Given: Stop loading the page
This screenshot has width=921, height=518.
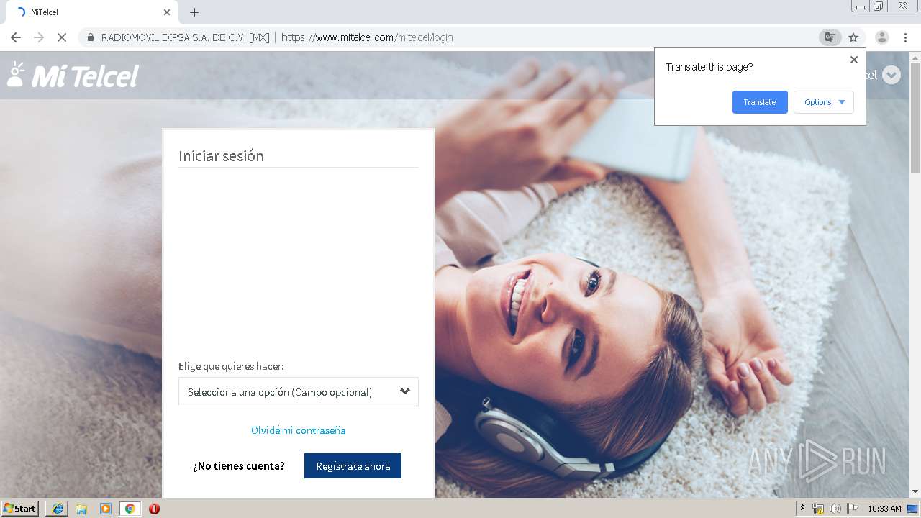Looking at the screenshot, I should [x=62, y=37].
